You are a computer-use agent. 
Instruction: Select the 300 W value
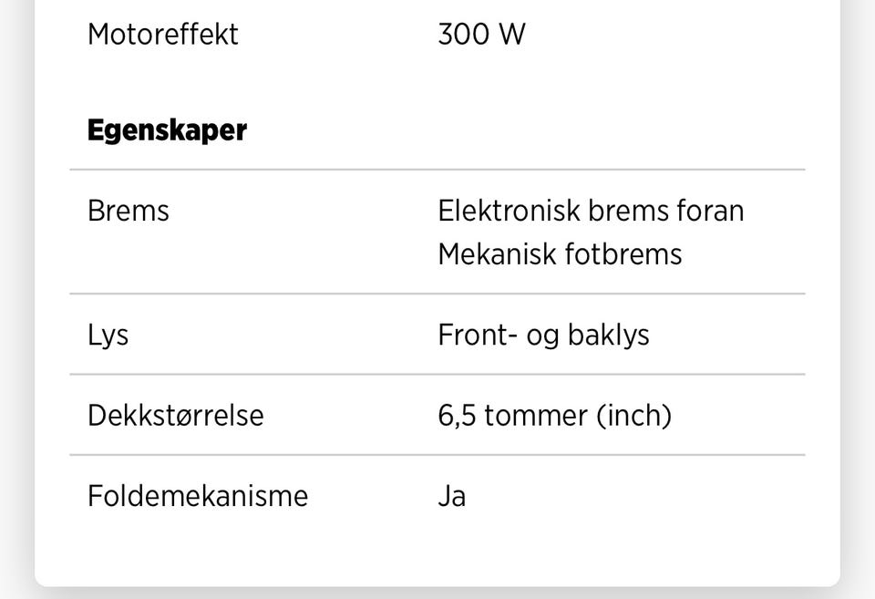point(481,34)
